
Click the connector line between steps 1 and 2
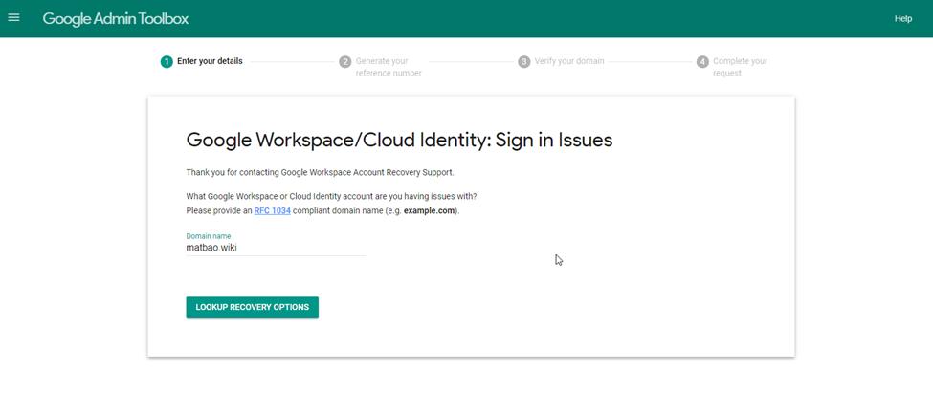(291, 62)
